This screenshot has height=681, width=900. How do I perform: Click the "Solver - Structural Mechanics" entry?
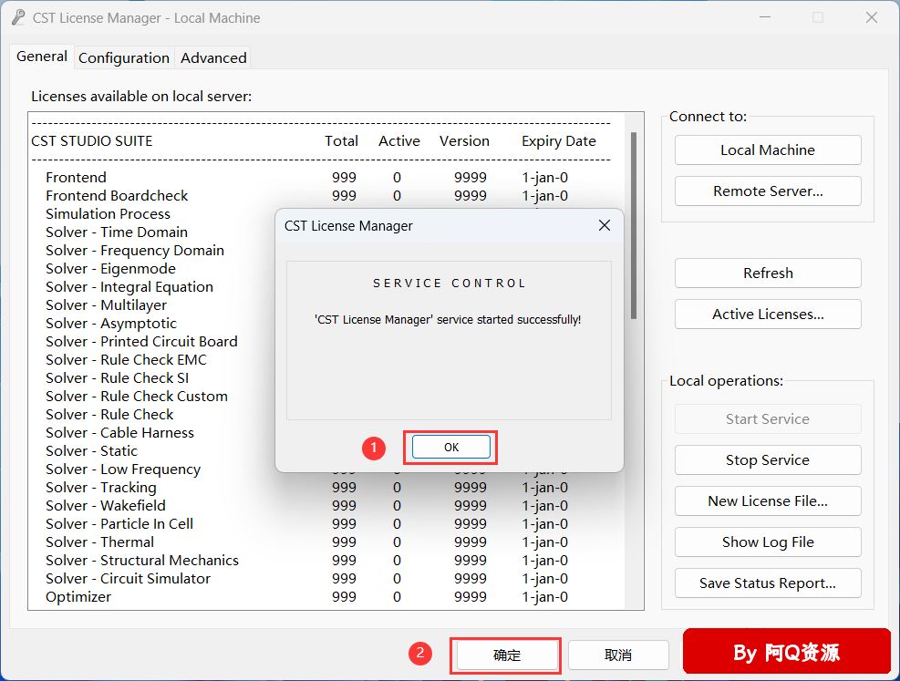[x=142, y=561]
